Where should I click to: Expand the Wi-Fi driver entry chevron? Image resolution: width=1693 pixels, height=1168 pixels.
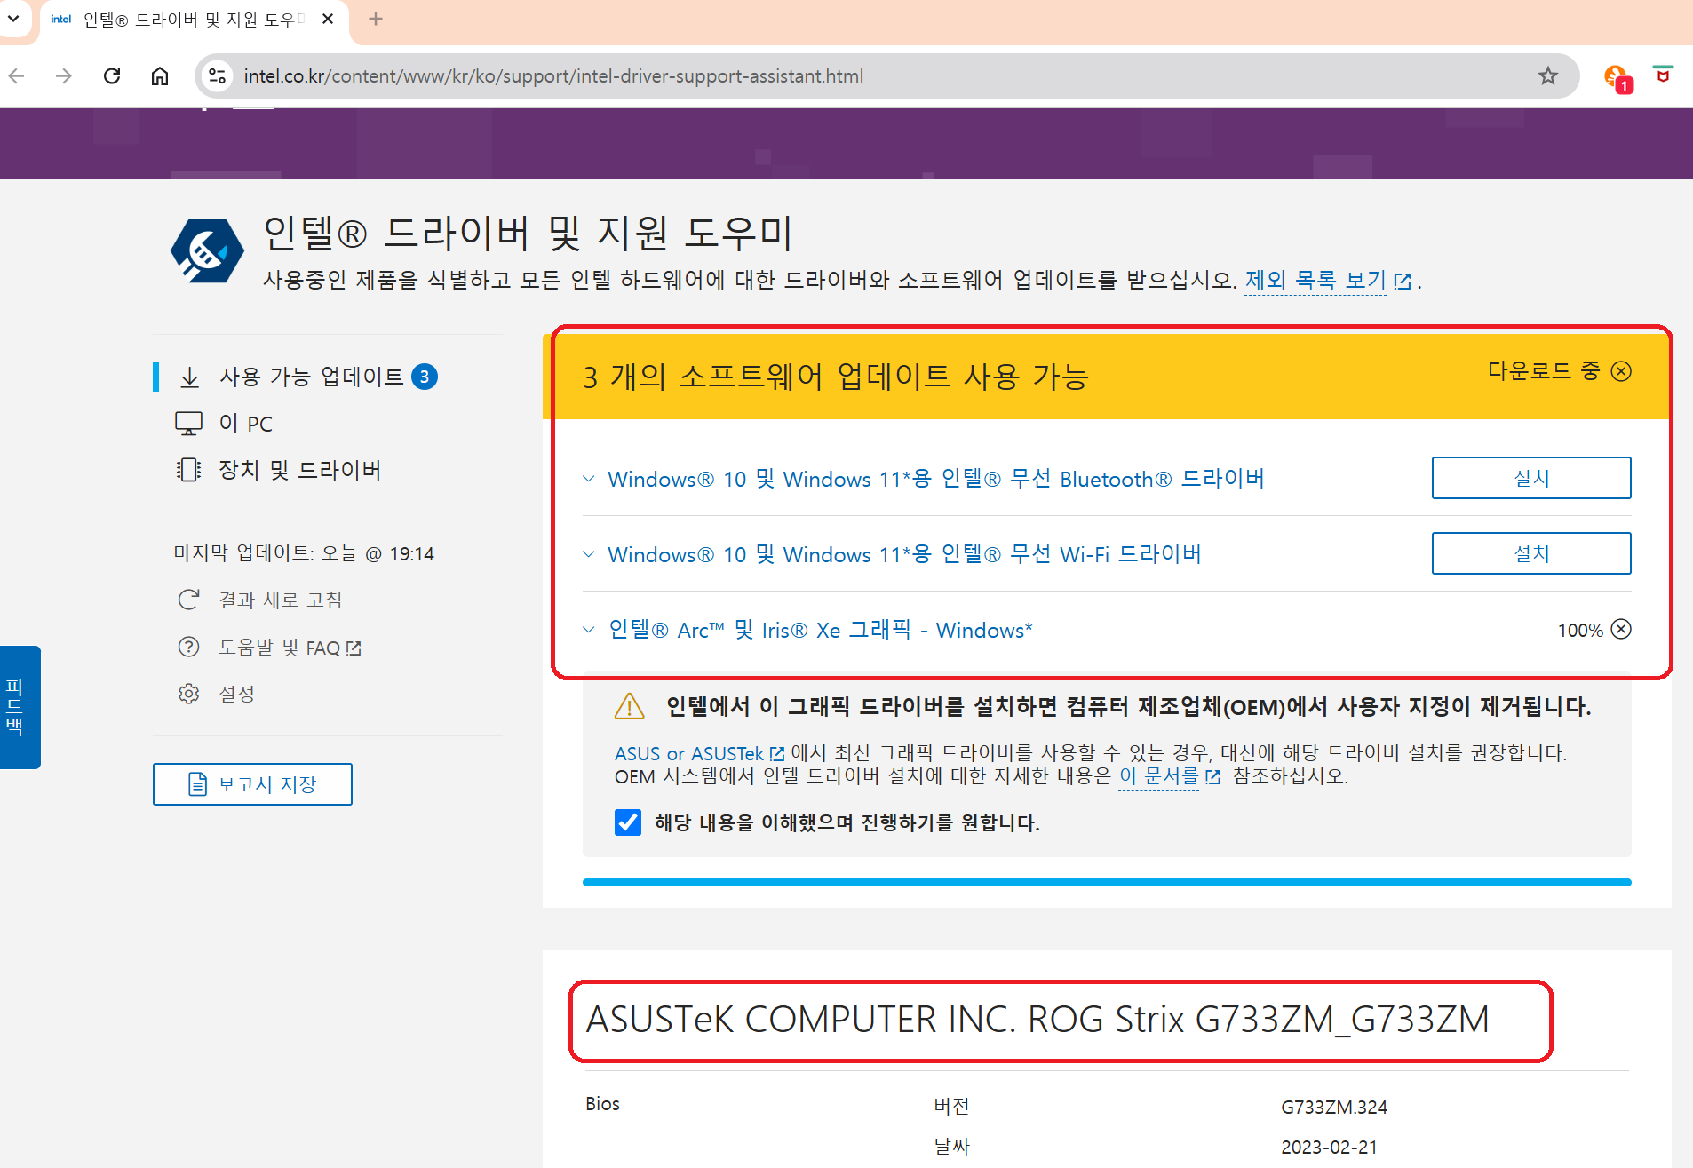coord(589,554)
